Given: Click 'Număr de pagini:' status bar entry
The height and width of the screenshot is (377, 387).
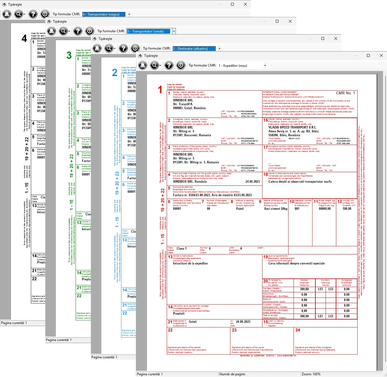Looking at the screenshot, I should point(232,374).
